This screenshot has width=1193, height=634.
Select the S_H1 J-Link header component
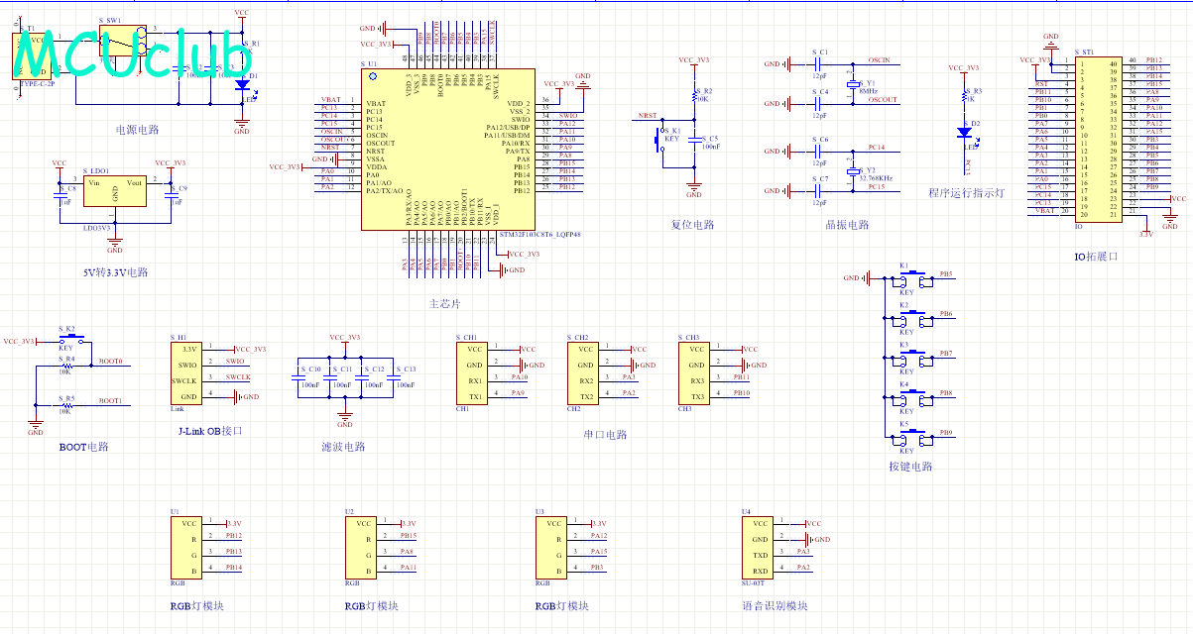pyautogui.click(x=190, y=373)
